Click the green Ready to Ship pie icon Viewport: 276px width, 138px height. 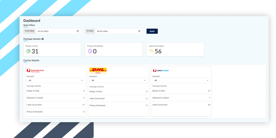point(28,51)
